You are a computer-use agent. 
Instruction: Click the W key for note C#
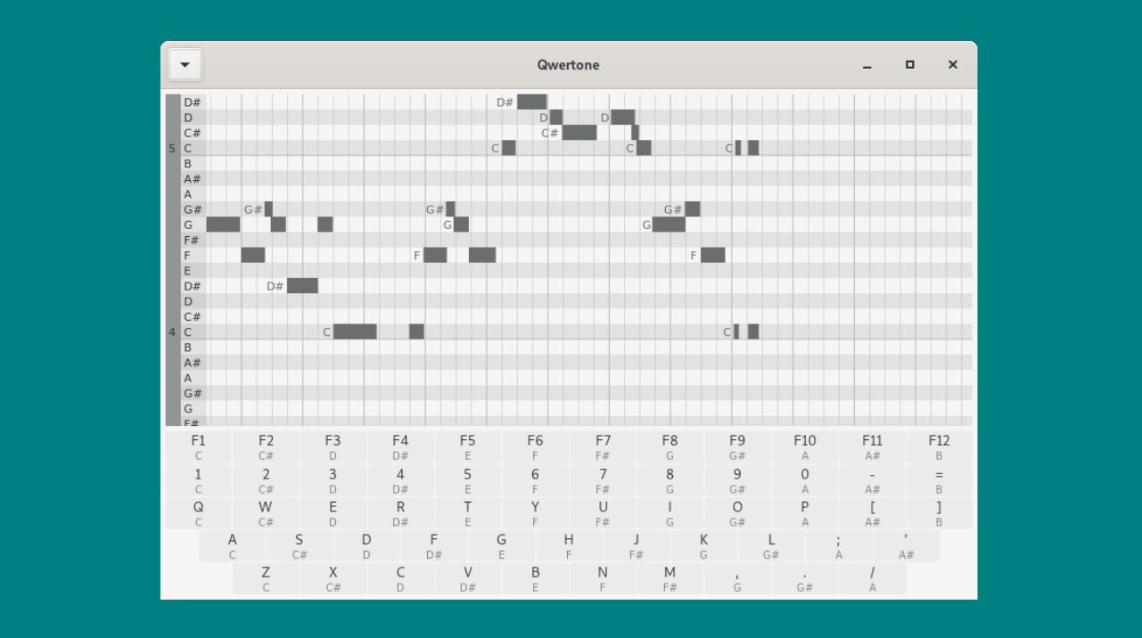(x=266, y=514)
